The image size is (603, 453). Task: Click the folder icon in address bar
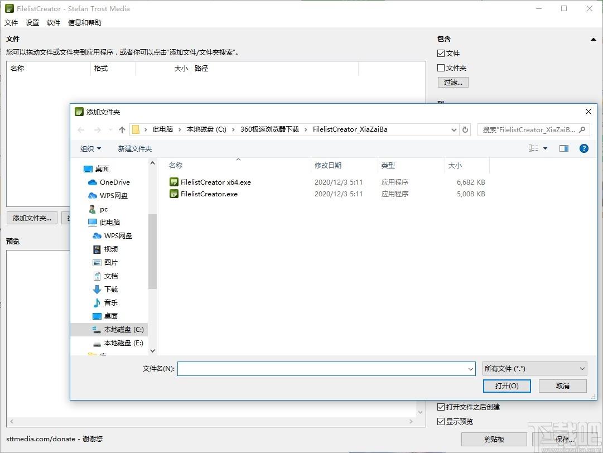[x=136, y=129]
